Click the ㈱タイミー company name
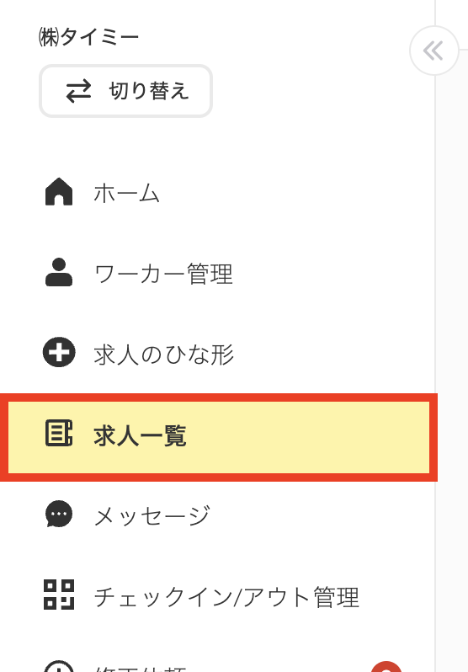Screen dimensions: 468x672 88,37
